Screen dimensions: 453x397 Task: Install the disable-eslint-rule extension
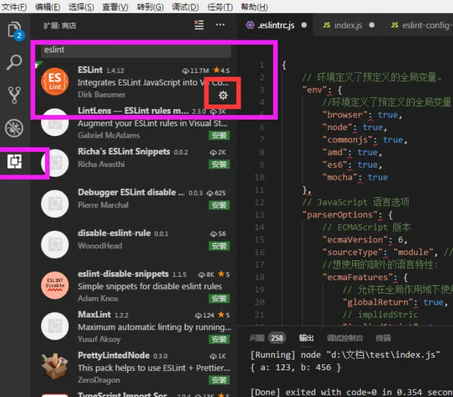point(219,246)
